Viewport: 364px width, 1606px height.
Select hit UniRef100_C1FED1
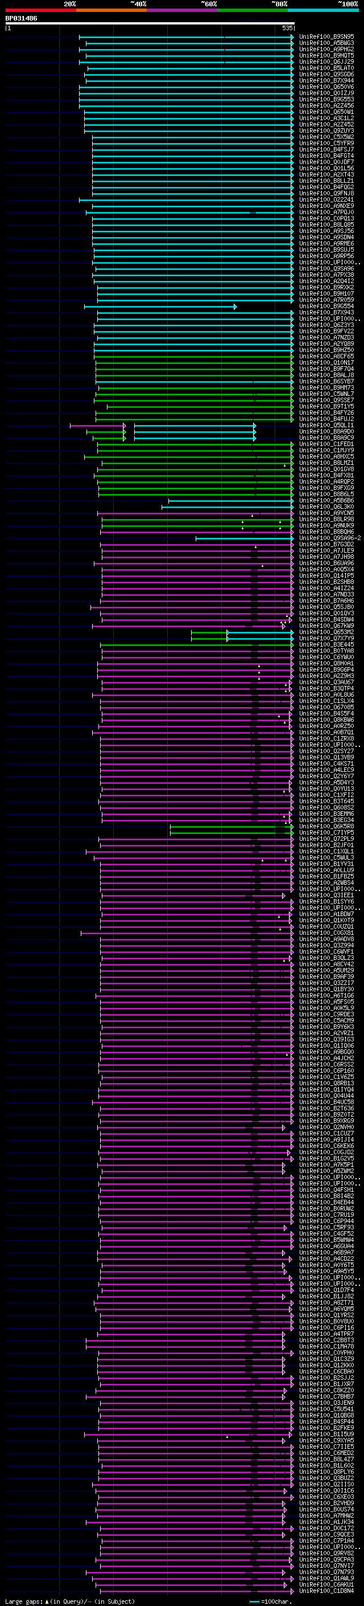click(x=326, y=444)
